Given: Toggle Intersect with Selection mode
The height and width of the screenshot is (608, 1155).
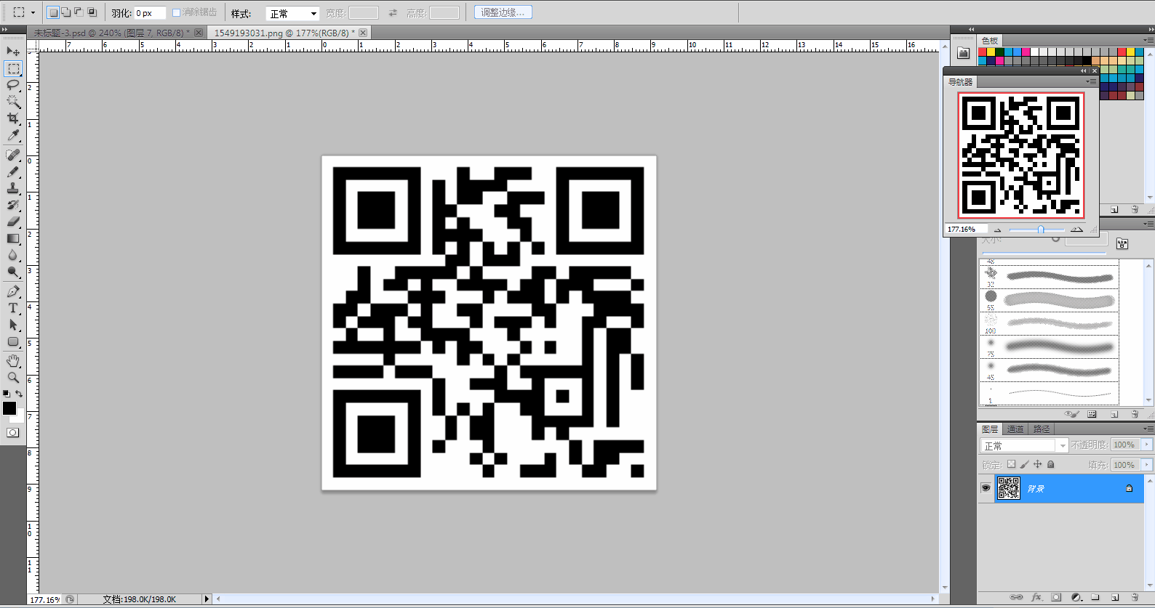Looking at the screenshot, I should tap(92, 12).
